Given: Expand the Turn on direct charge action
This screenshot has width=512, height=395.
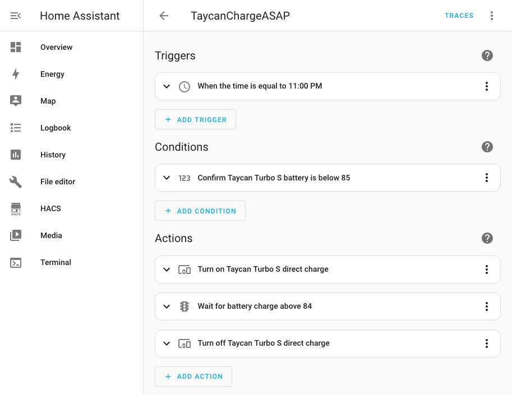Looking at the screenshot, I should tap(167, 269).
